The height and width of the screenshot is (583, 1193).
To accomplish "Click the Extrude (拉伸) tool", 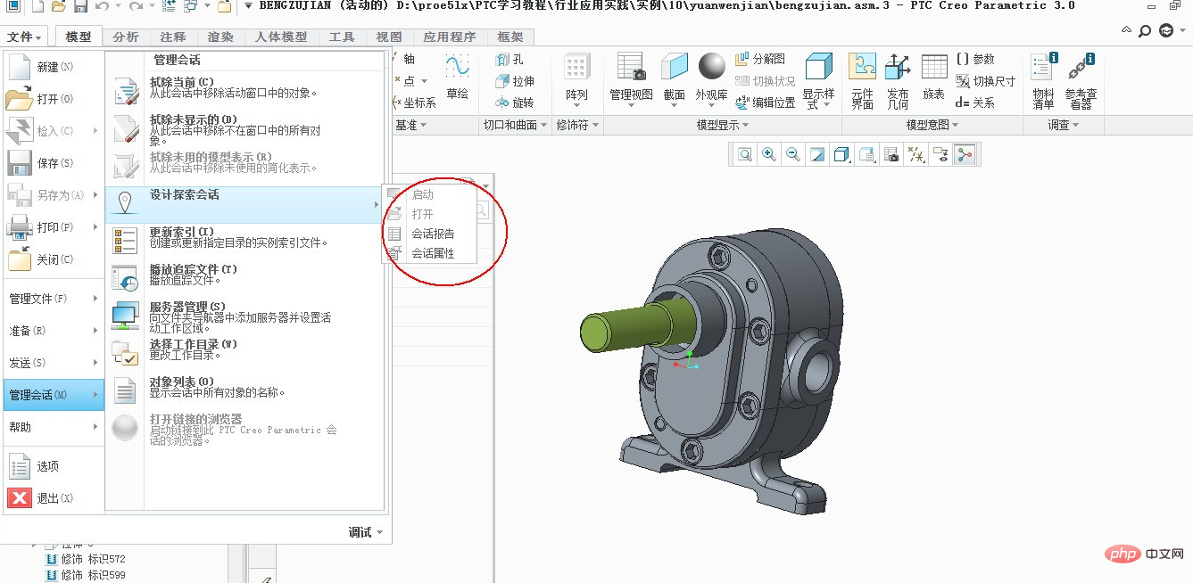I will click(x=515, y=81).
